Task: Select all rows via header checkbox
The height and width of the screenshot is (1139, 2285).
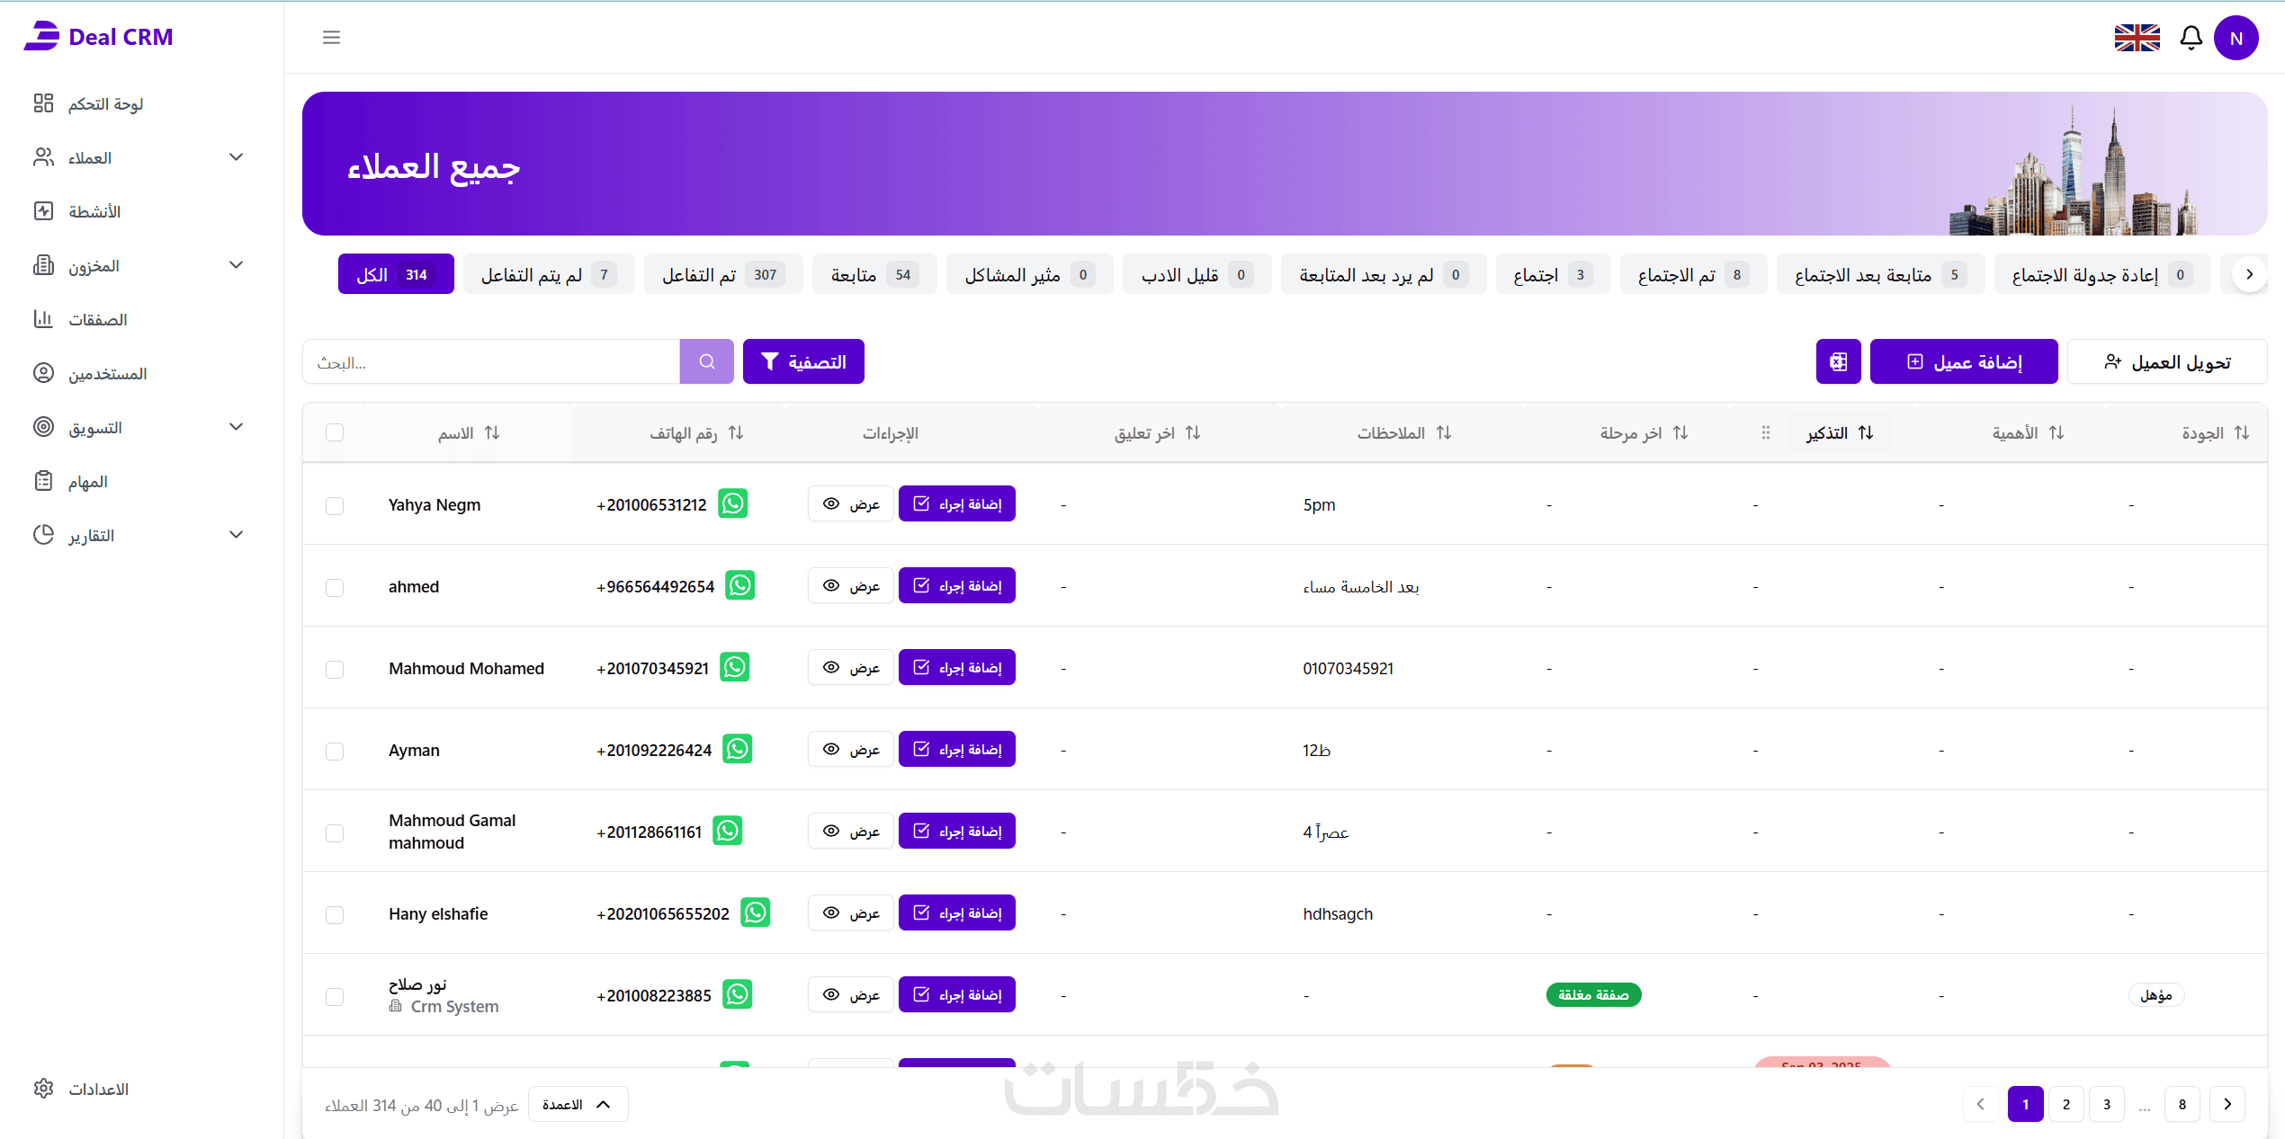Action: click(335, 432)
